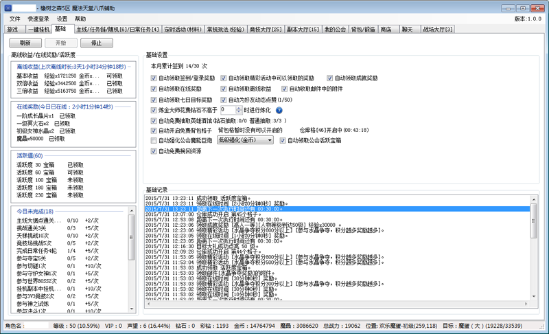This screenshot has width=549, height=334.
Task: Toggle 自动领取成就奖励 checkbox
Action: pos(331,78)
